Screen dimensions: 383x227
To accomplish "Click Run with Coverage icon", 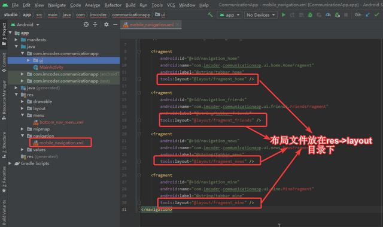I will 319,15.
